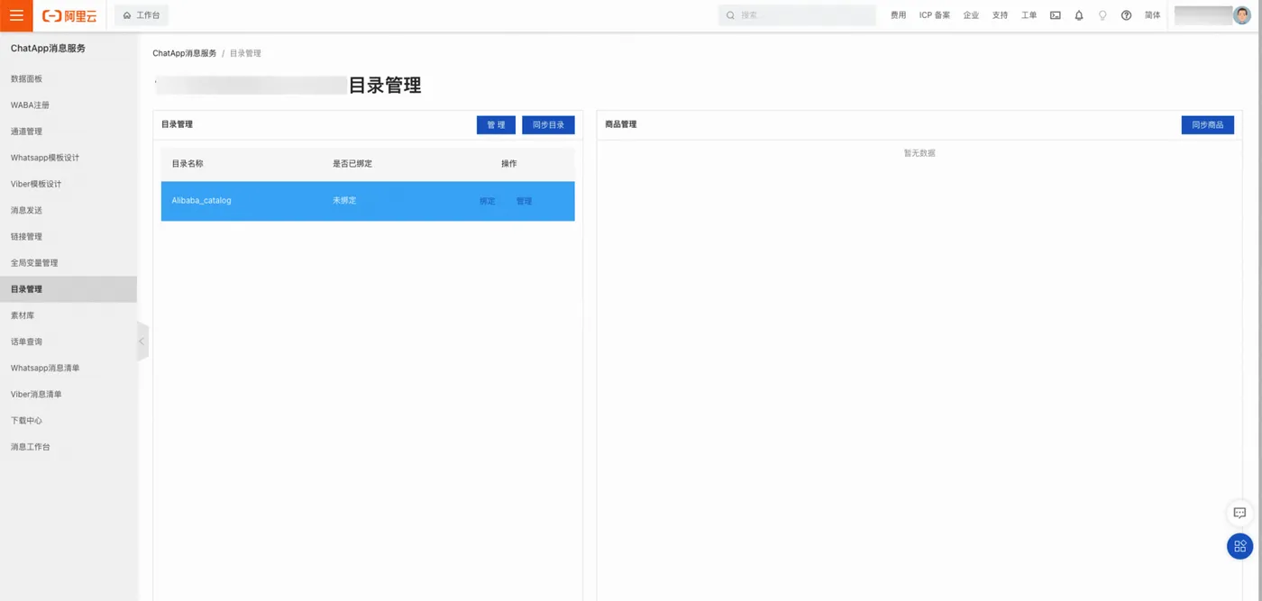Click the ChatApp消息服务 sidebar title

[x=48, y=49]
